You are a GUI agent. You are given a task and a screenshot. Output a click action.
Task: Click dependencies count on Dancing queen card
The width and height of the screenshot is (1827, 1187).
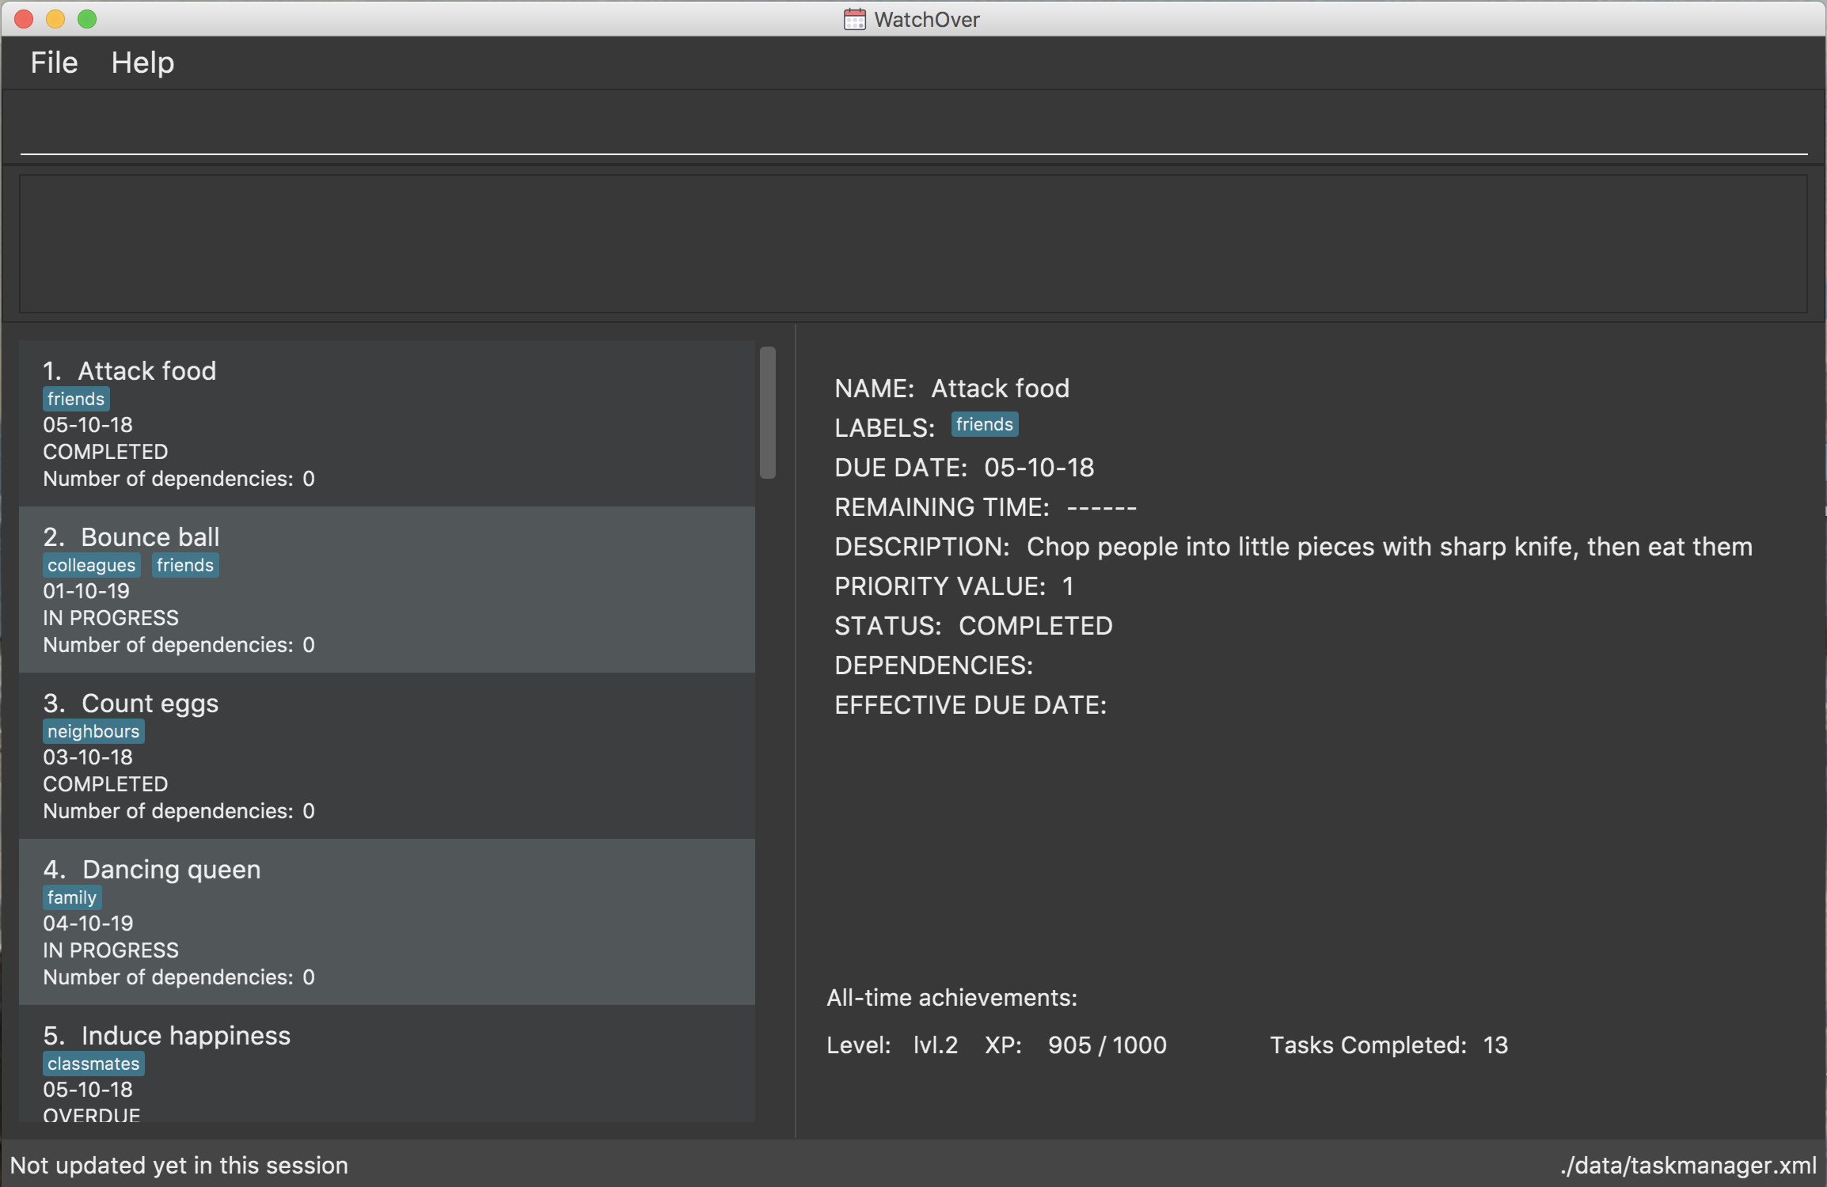179,977
